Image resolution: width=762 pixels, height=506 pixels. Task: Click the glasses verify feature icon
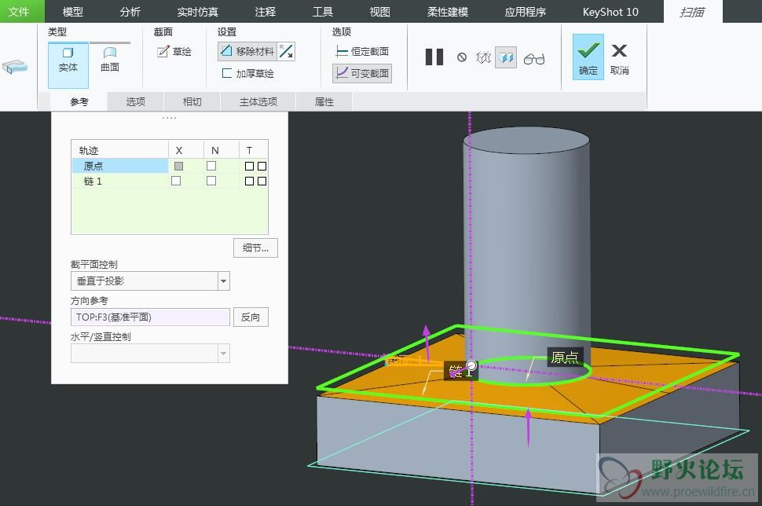click(534, 59)
